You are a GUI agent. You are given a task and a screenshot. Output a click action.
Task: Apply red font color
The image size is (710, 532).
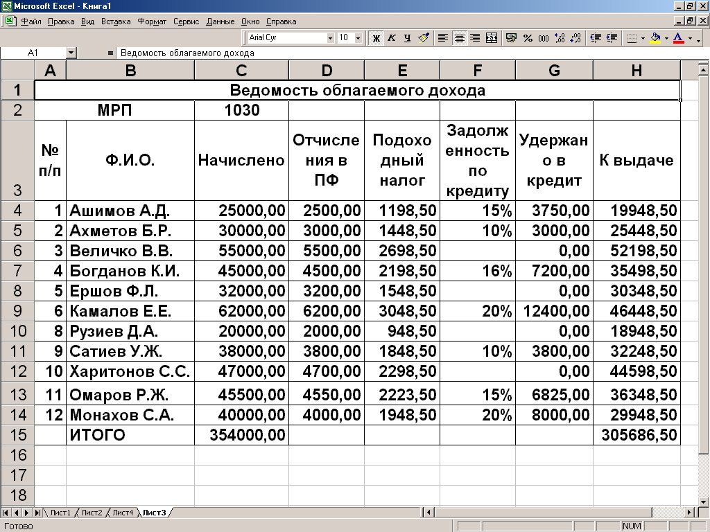tap(678, 38)
